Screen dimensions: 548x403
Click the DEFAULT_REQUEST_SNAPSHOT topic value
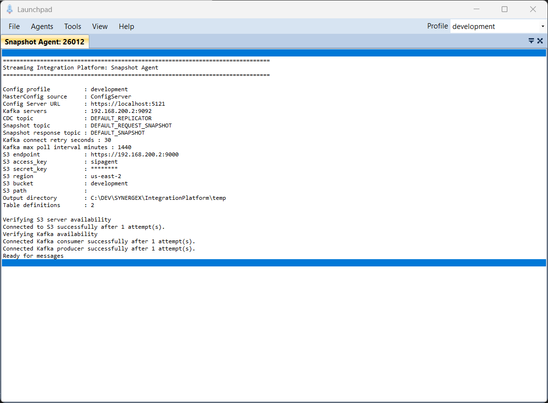pyautogui.click(x=131, y=125)
